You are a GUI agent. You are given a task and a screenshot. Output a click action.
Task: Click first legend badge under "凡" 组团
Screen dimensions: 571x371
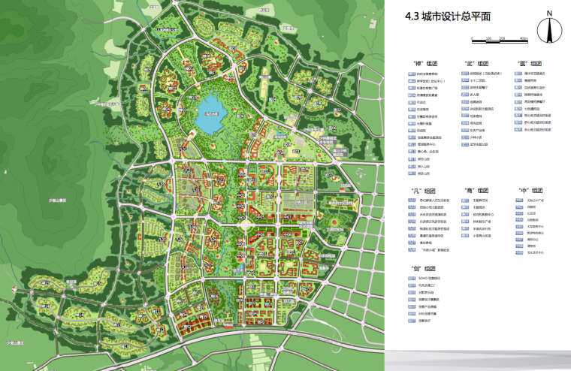[412, 201]
